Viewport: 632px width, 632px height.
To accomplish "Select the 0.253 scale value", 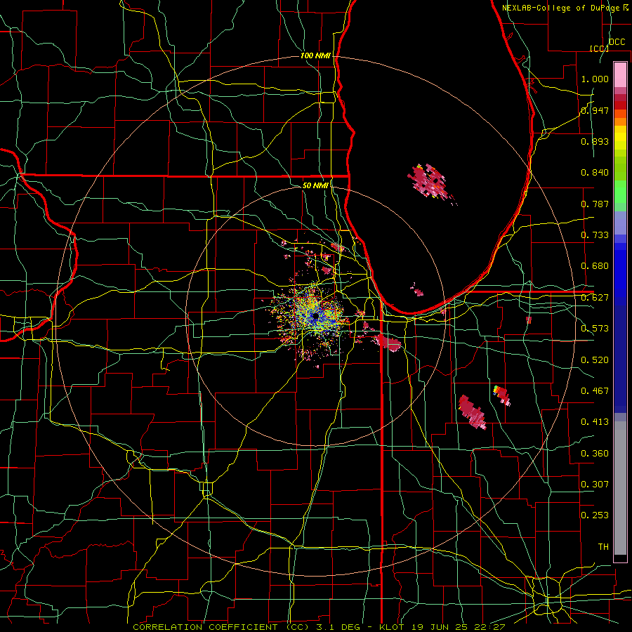I will tap(595, 515).
